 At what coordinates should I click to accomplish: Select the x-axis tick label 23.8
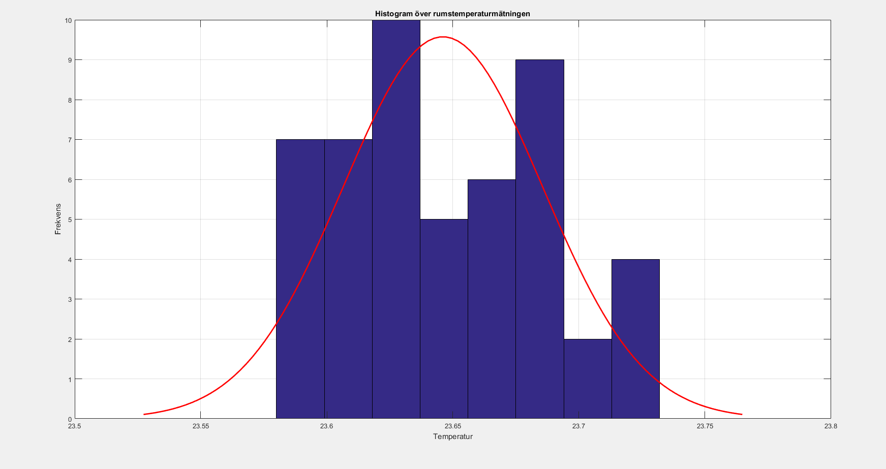tap(830, 426)
